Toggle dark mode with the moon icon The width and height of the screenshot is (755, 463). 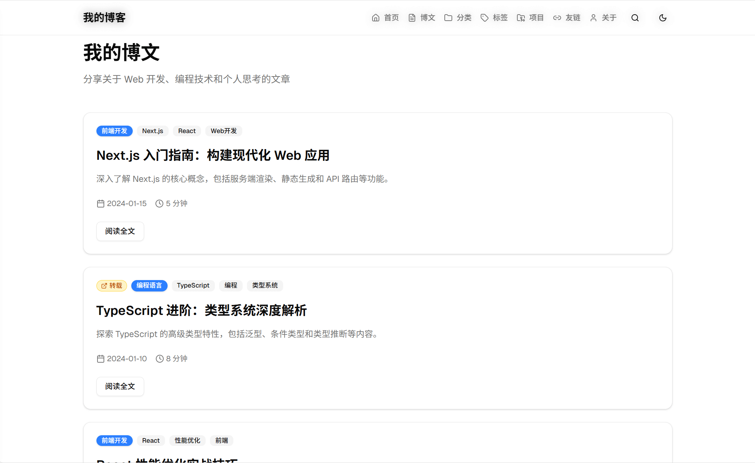tap(662, 17)
